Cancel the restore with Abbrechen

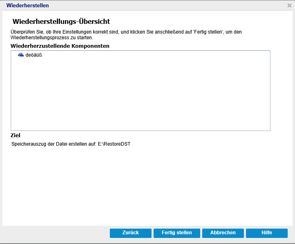click(223, 233)
